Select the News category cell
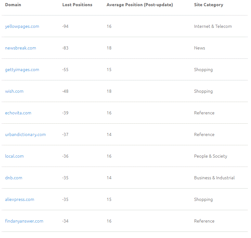The width and height of the screenshot is (251, 238). point(199,48)
